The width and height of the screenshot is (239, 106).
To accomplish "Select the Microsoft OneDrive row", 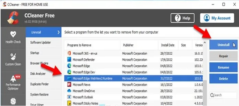I will pos(133,91).
